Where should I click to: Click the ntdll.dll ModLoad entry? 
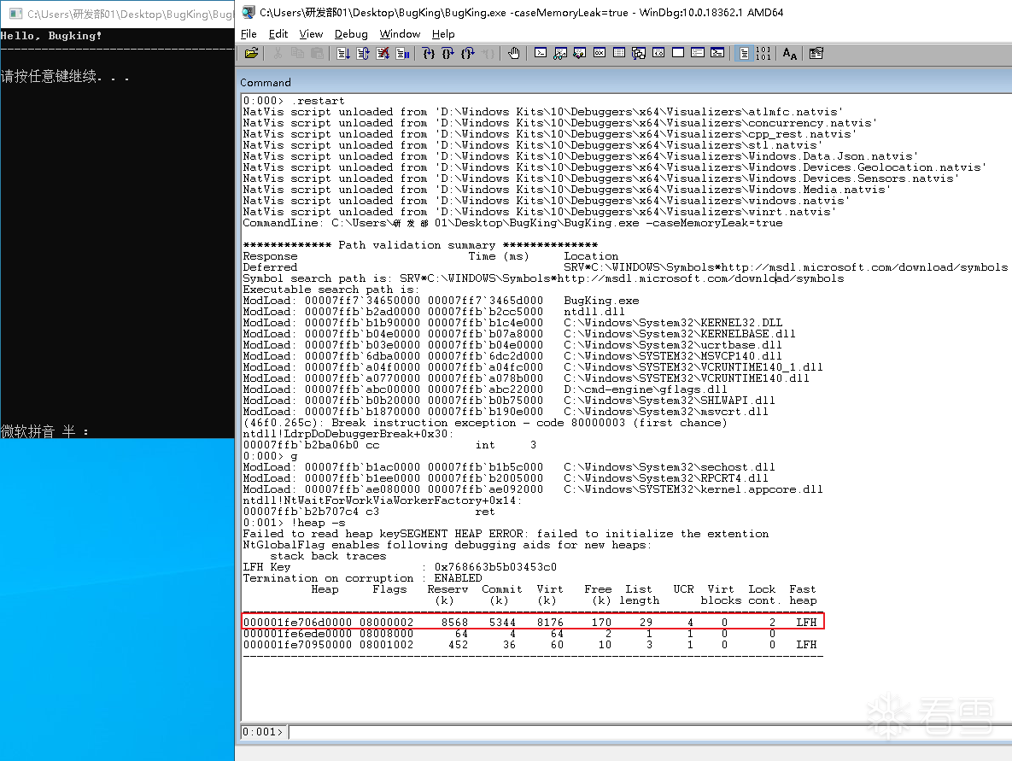click(434, 312)
